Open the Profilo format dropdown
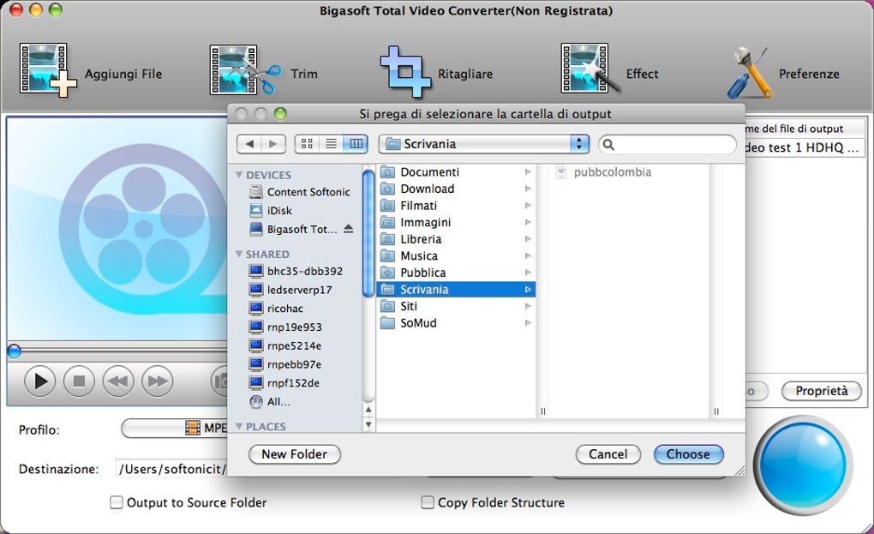874x534 pixels. coord(174,428)
